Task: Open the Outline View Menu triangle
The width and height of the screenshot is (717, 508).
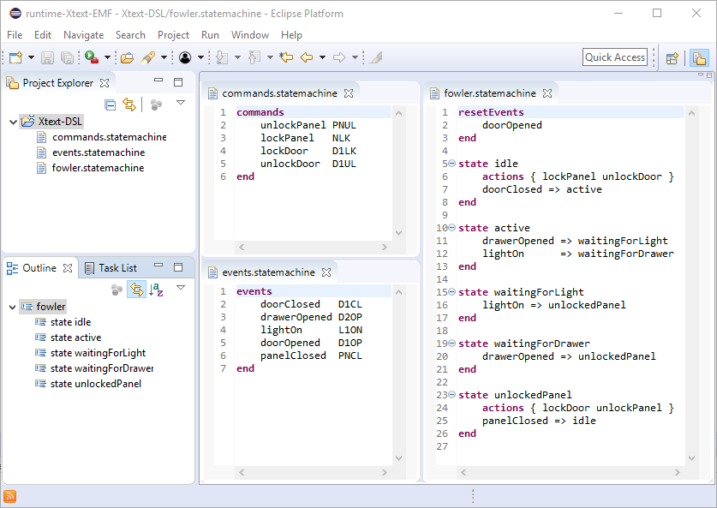Action: coord(181,288)
